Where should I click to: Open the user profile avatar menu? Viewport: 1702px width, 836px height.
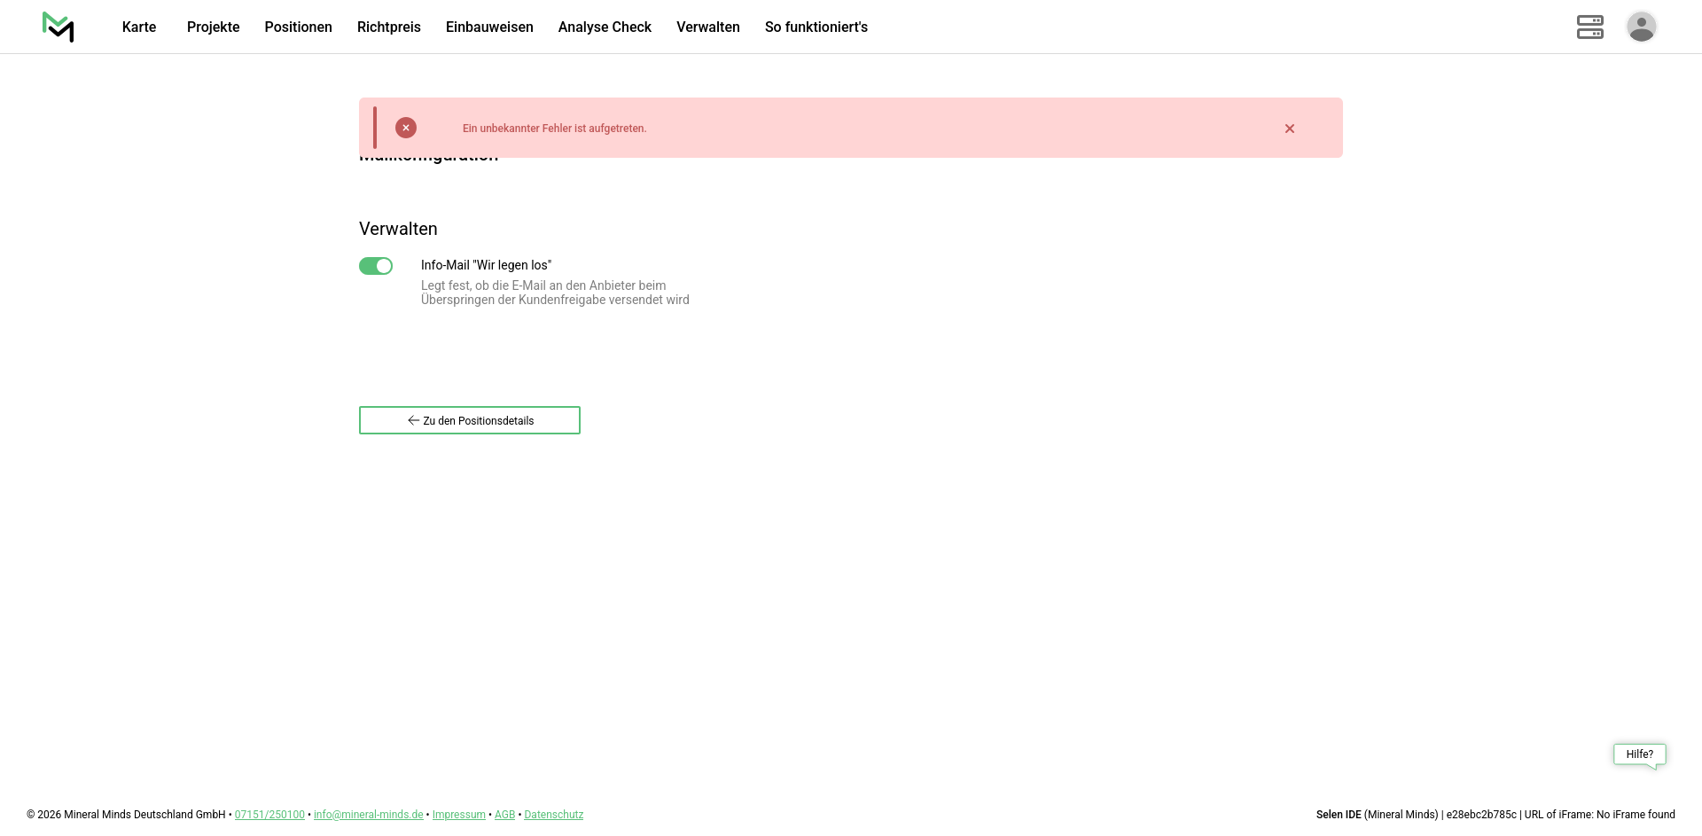[1641, 27]
